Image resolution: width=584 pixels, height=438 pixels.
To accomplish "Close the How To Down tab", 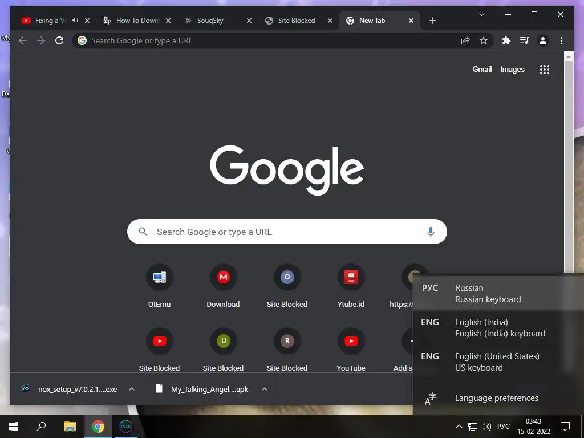I will click(168, 21).
